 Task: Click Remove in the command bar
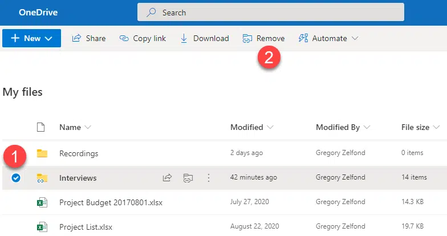click(263, 38)
